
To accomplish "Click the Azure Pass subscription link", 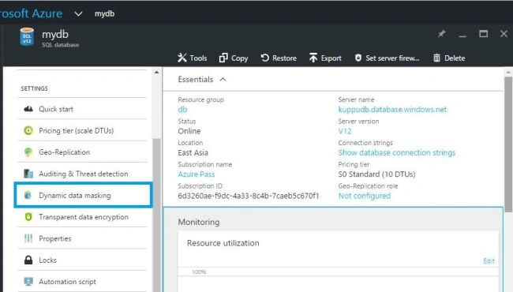I will 197,174.
